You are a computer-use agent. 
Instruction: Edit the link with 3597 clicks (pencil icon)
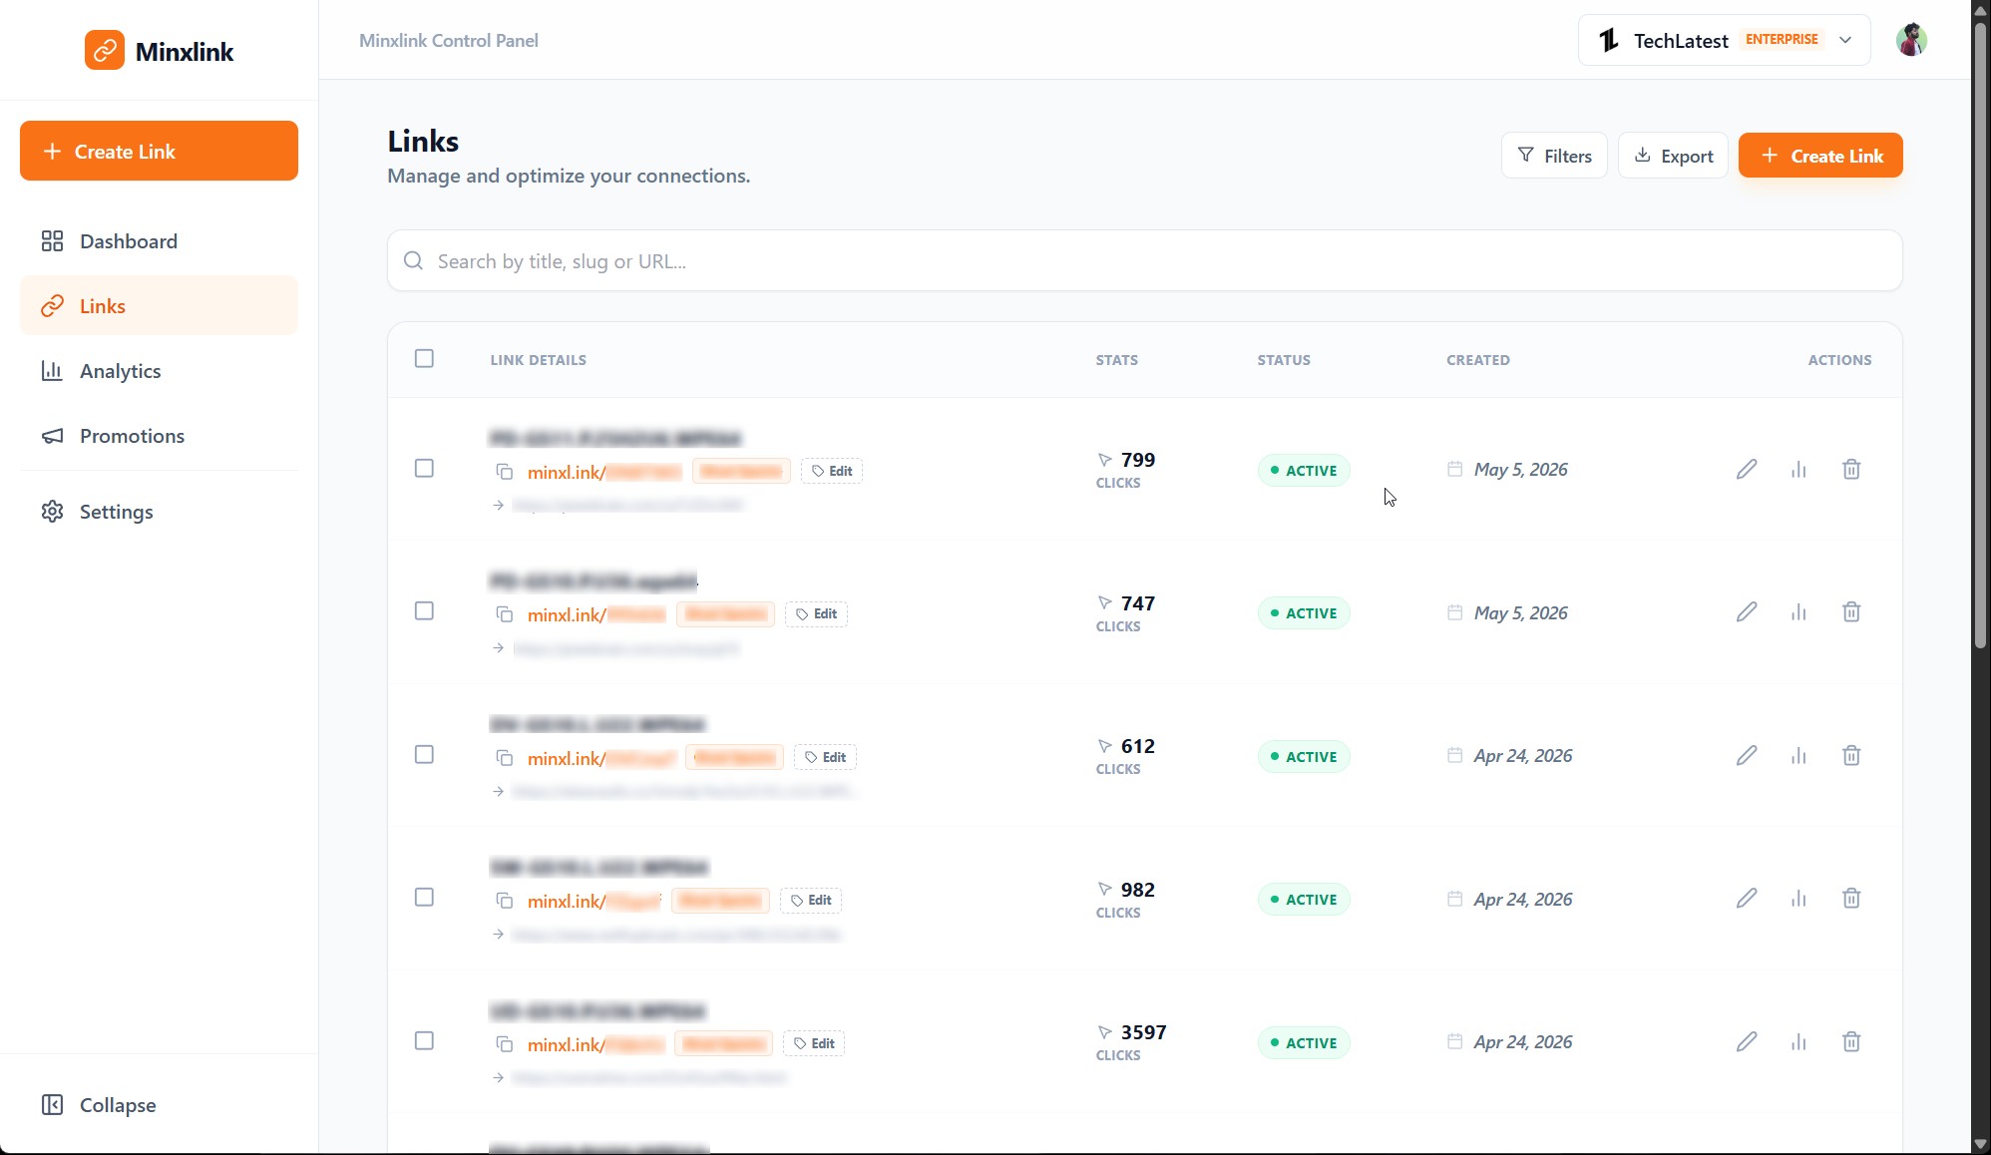pyautogui.click(x=1746, y=1041)
